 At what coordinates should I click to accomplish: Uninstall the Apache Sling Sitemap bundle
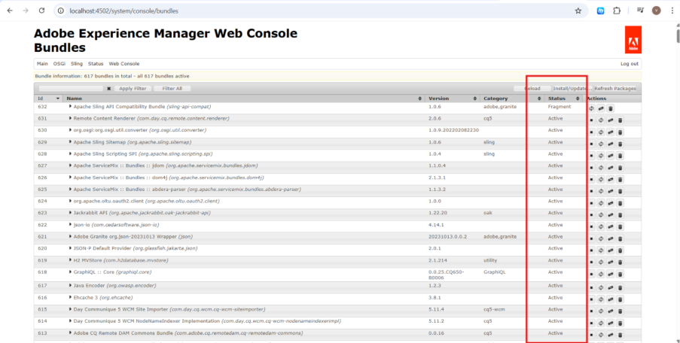coord(621,144)
